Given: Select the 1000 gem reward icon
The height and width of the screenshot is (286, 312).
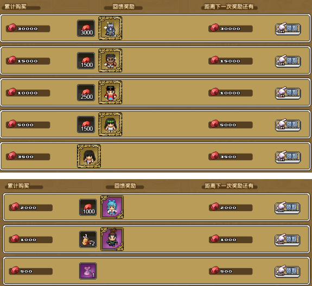Looking at the screenshot, I should [x=88, y=207].
